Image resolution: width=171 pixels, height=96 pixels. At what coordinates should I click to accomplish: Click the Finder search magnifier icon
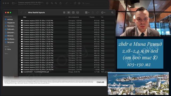112,13
